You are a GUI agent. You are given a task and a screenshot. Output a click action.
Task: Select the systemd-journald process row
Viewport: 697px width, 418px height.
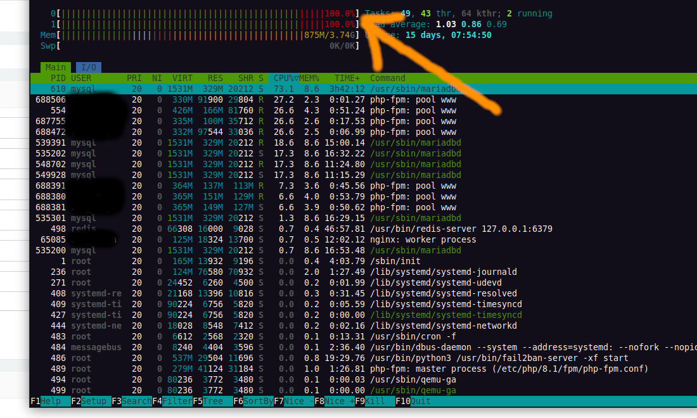pyautogui.click(x=364, y=272)
